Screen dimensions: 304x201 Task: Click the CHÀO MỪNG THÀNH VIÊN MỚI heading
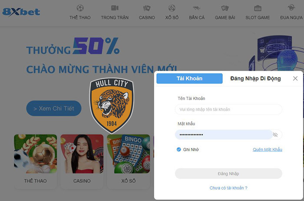tap(102, 69)
